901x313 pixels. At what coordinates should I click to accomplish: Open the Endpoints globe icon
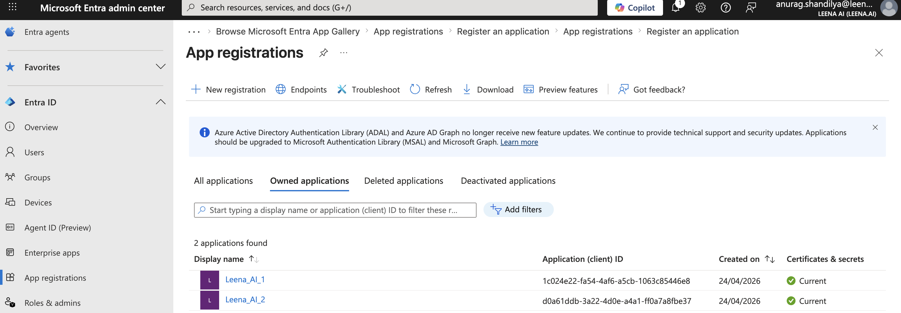[281, 89]
